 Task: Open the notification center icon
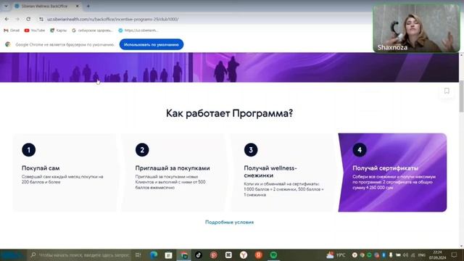coord(455,254)
